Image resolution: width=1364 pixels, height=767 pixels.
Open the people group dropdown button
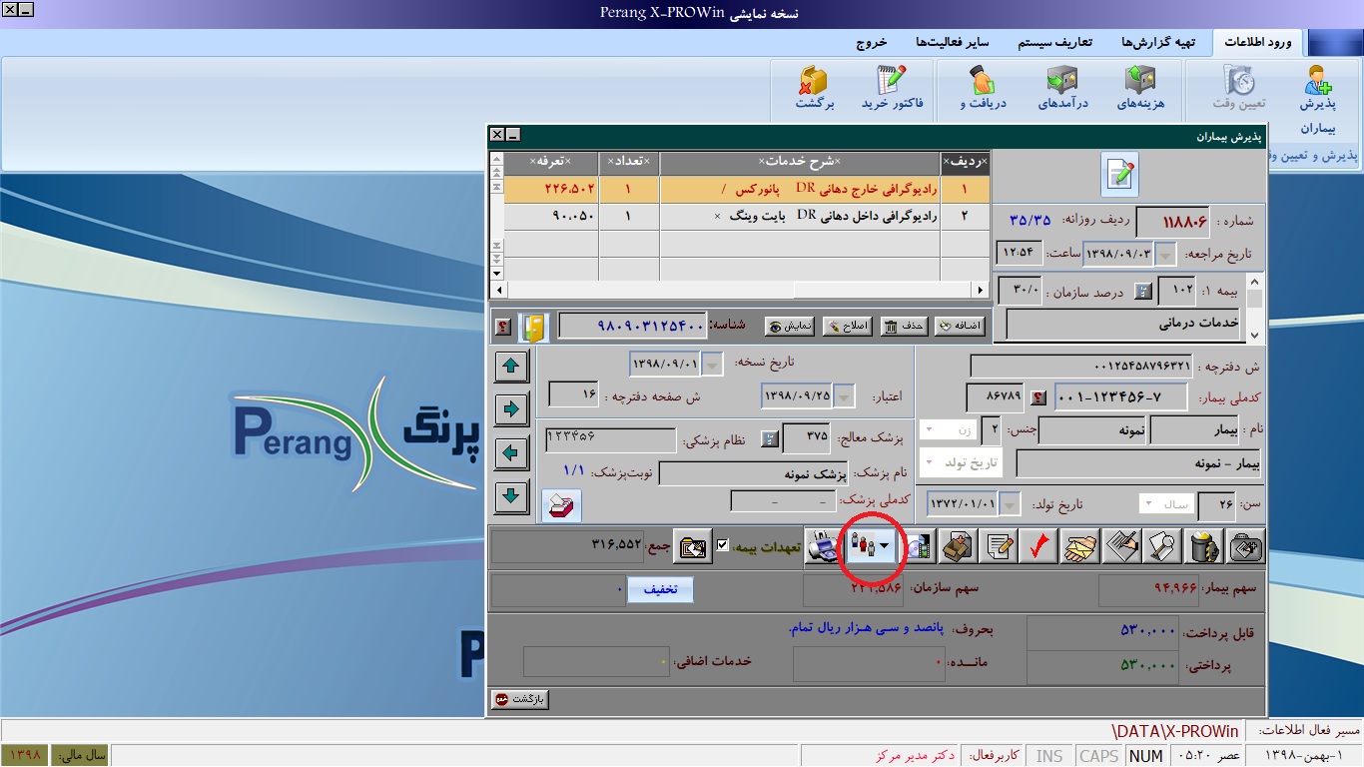(871, 547)
